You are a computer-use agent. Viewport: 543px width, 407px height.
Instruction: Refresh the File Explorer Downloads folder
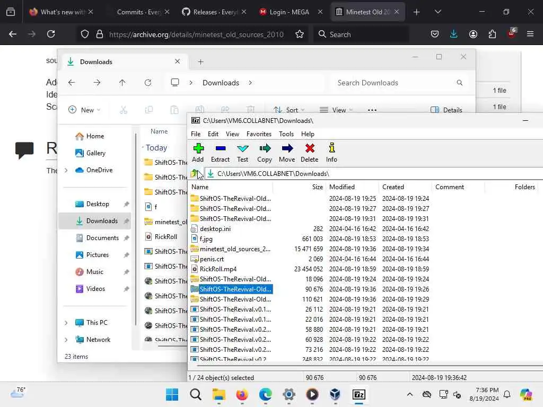coord(148,83)
